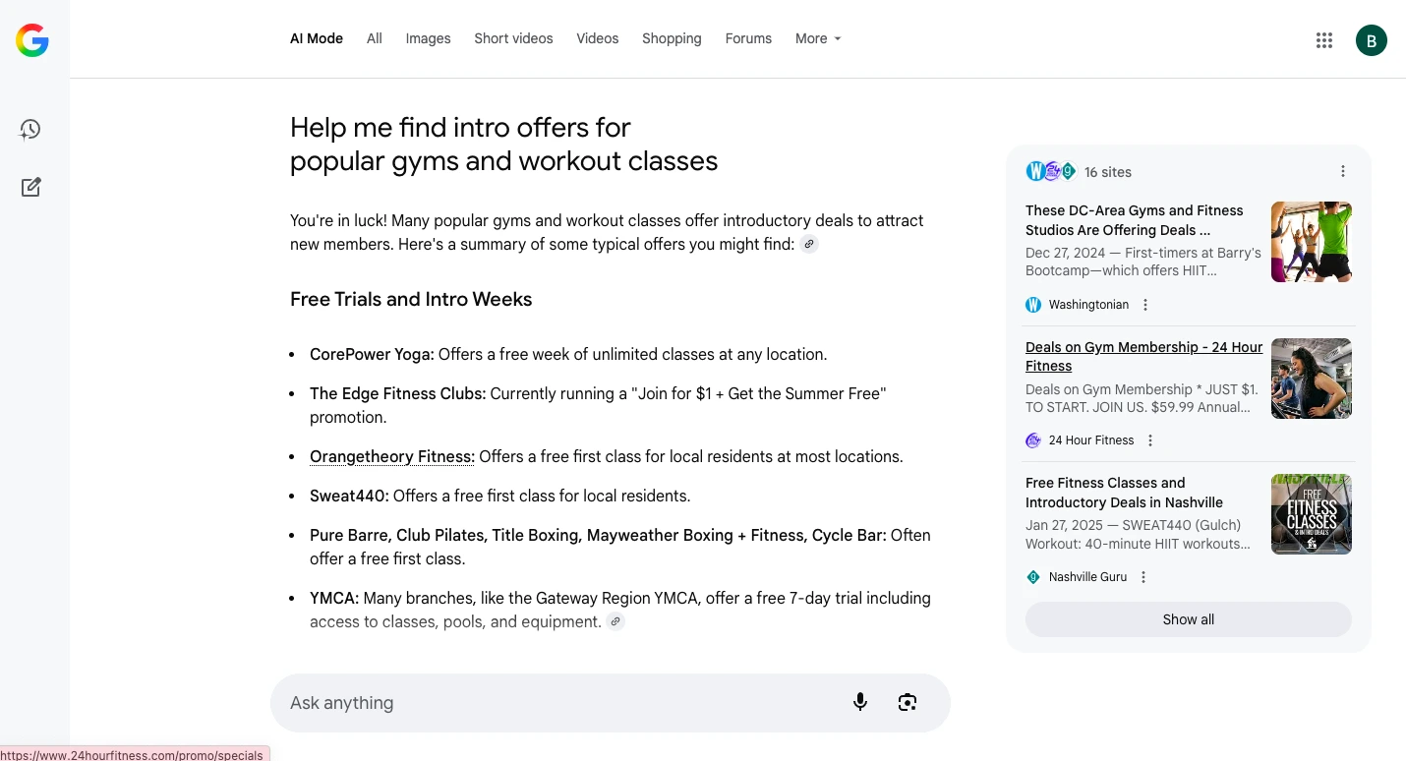1406x761 pixels.
Task: Click the link icon after the intro summary
Action: pos(809,245)
